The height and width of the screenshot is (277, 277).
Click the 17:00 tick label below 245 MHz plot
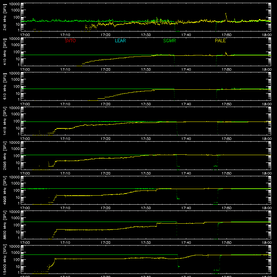(25, 35)
